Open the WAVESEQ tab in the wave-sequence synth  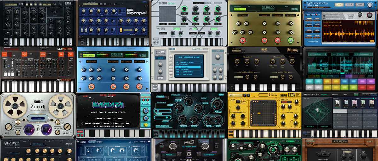335,95
